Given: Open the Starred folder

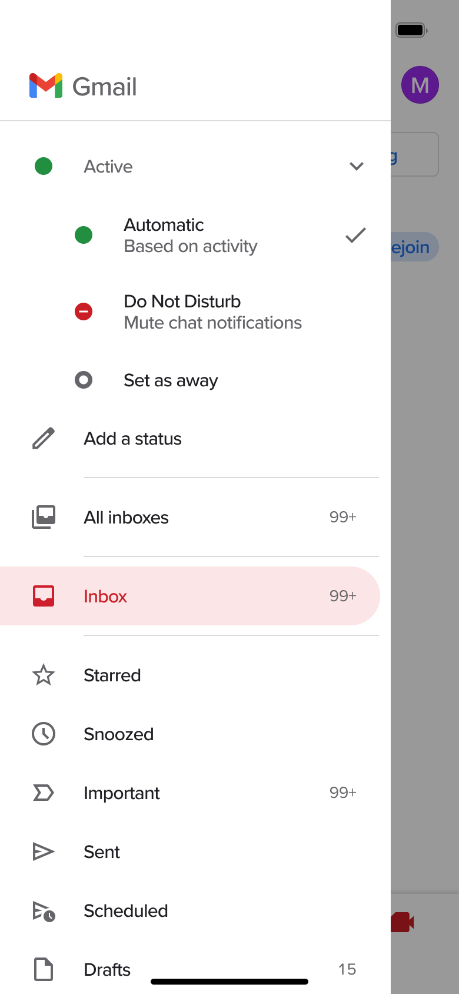Looking at the screenshot, I should pos(195,675).
